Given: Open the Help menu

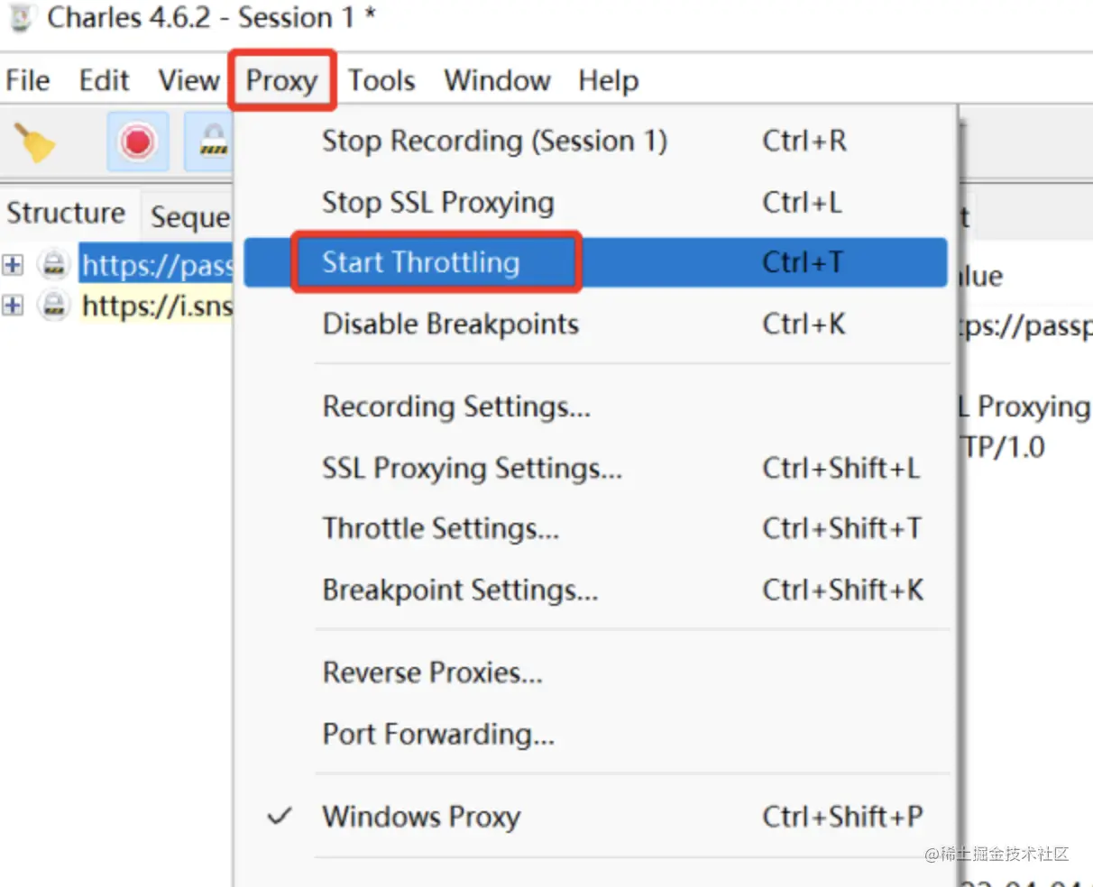Looking at the screenshot, I should (609, 81).
